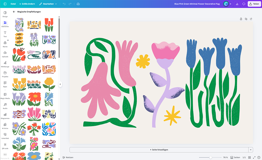Expand the Bearbeiten dropdown
Viewport: 262px width, 160px height.
[48, 4]
